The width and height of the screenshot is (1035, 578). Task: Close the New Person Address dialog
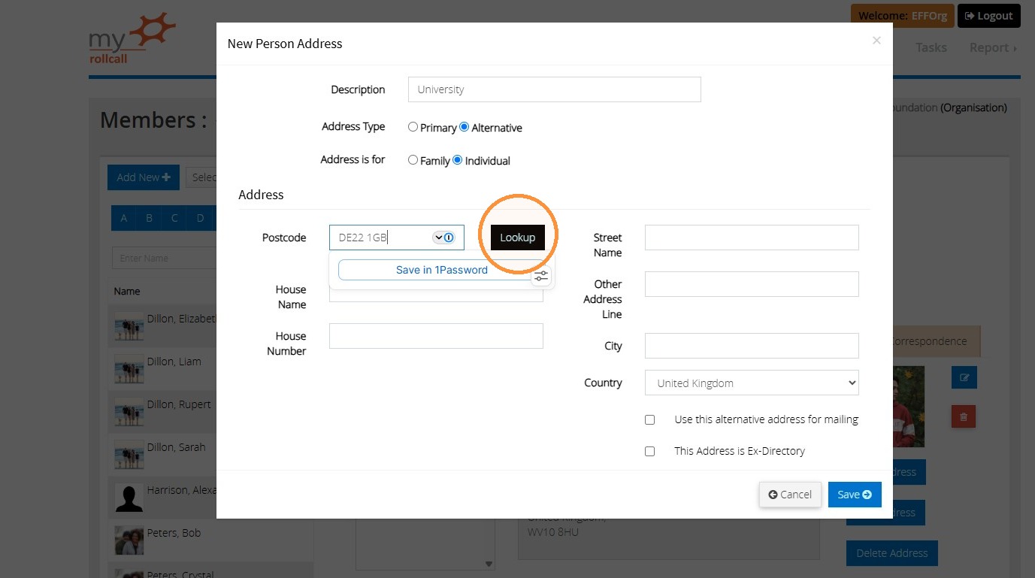(876, 41)
